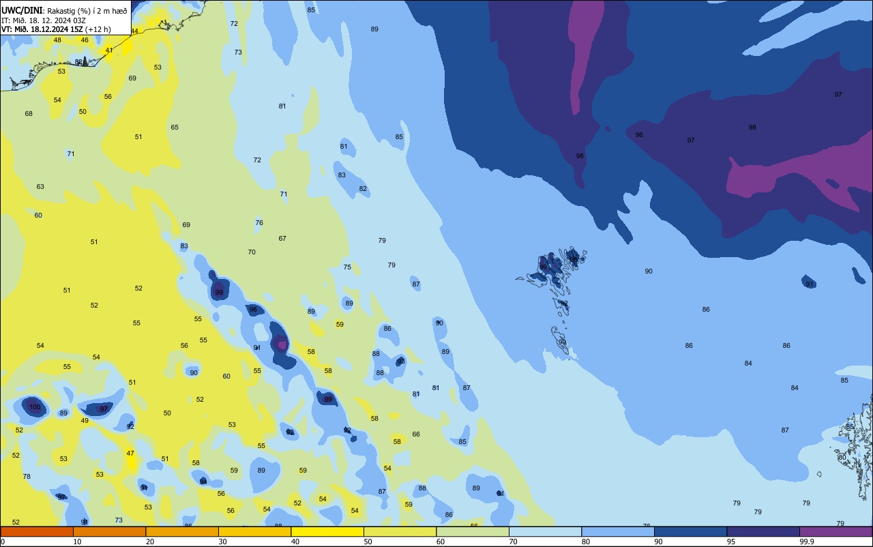The height and width of the screenshot is (547, 873).
Task: Click the '47' humidity value on map
Action: 130,453
